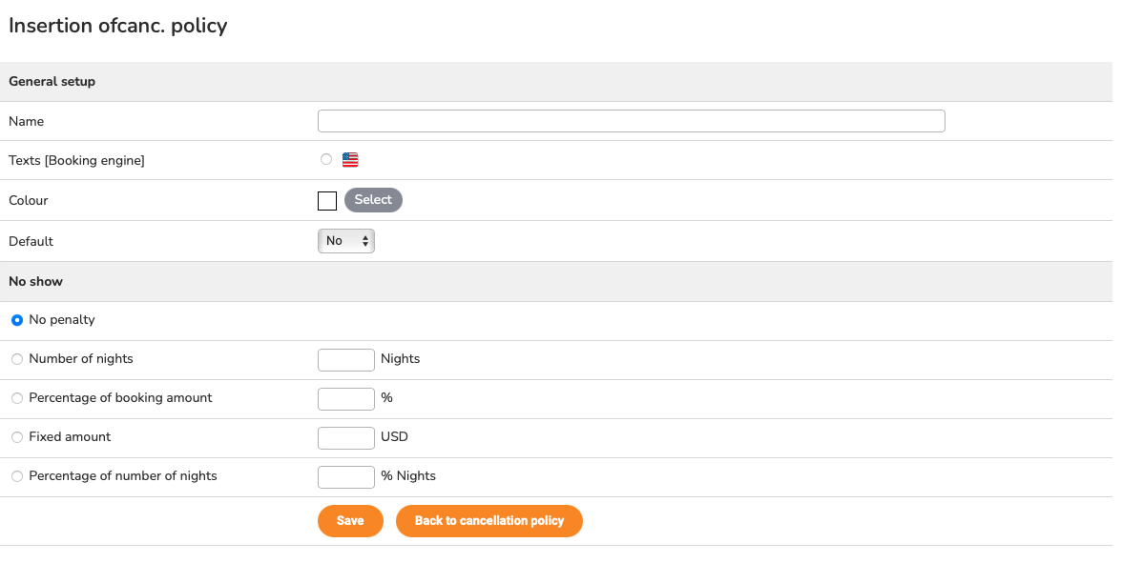Select the No penalty option

click(x=17, y=320)
